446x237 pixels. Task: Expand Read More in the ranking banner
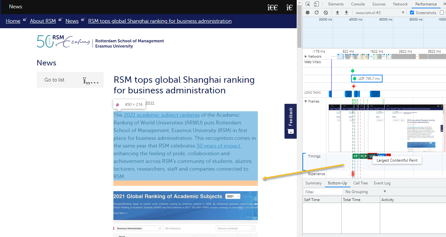click(120, 213)
